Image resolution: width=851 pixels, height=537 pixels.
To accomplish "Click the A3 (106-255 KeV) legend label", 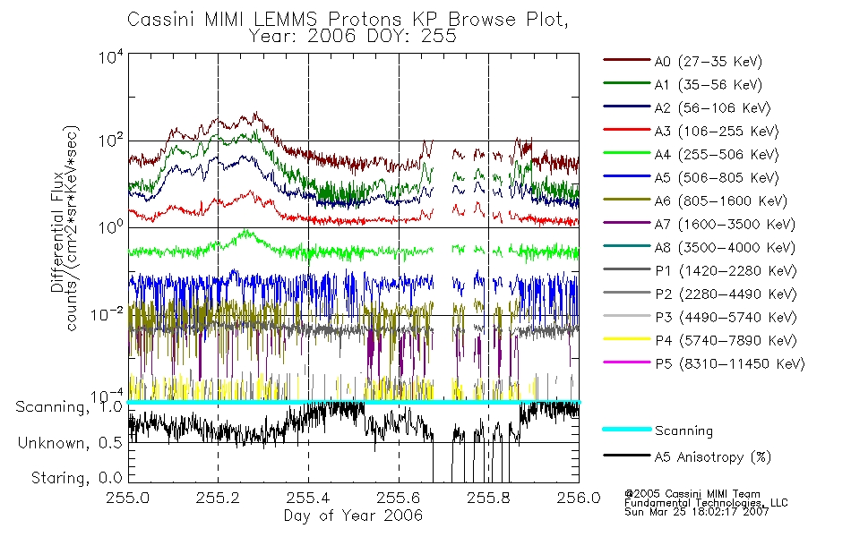I will tap(717, 132).
